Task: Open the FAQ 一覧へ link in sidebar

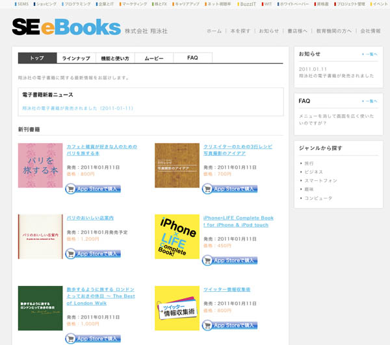Action: point(370,101)
